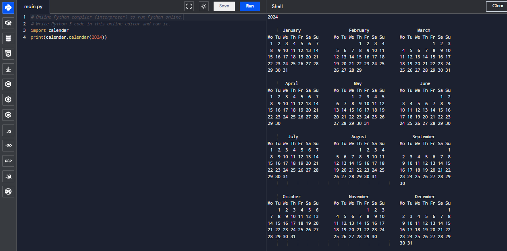The height and width of the screenshot is (251, 507).
Task: Toggle light theme with sun icon
Action: [204, 6]
